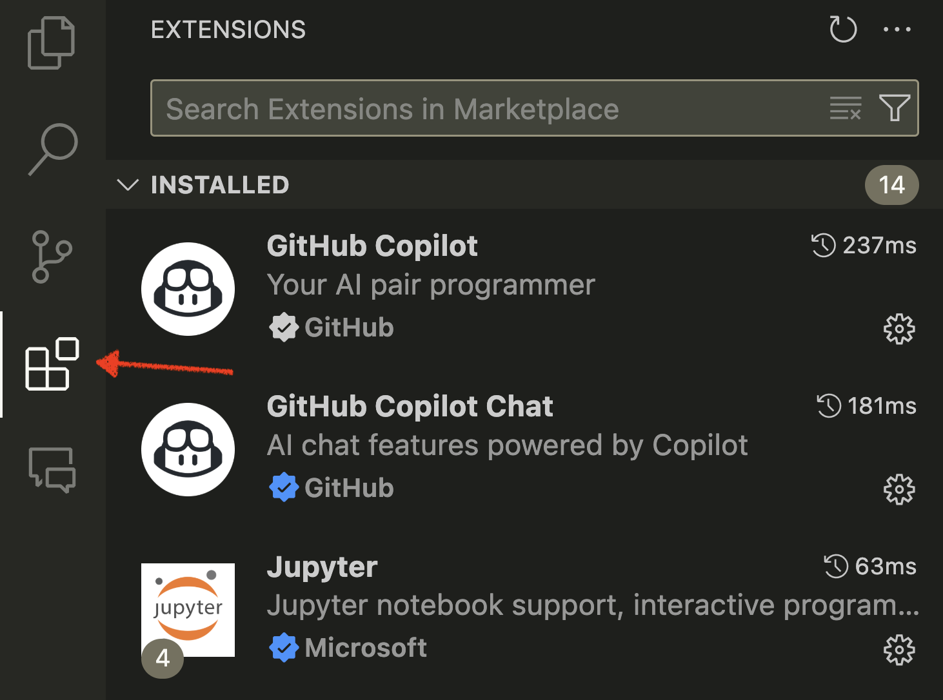Select the Extensions view icon
Screen dimensions: 943x700
coord(52,364)
